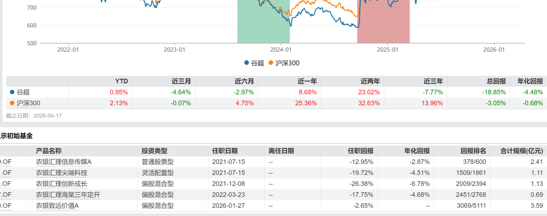Sort funds by 任职回报 column
The height and width of the screenshot is (216, 547).
coord(360,151)
